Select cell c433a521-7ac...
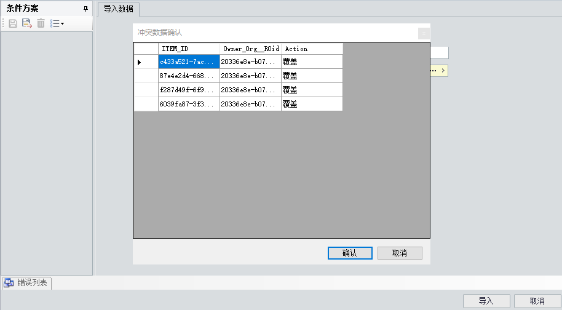The height and width of the screenshot is (310, 562). point(189,62)
